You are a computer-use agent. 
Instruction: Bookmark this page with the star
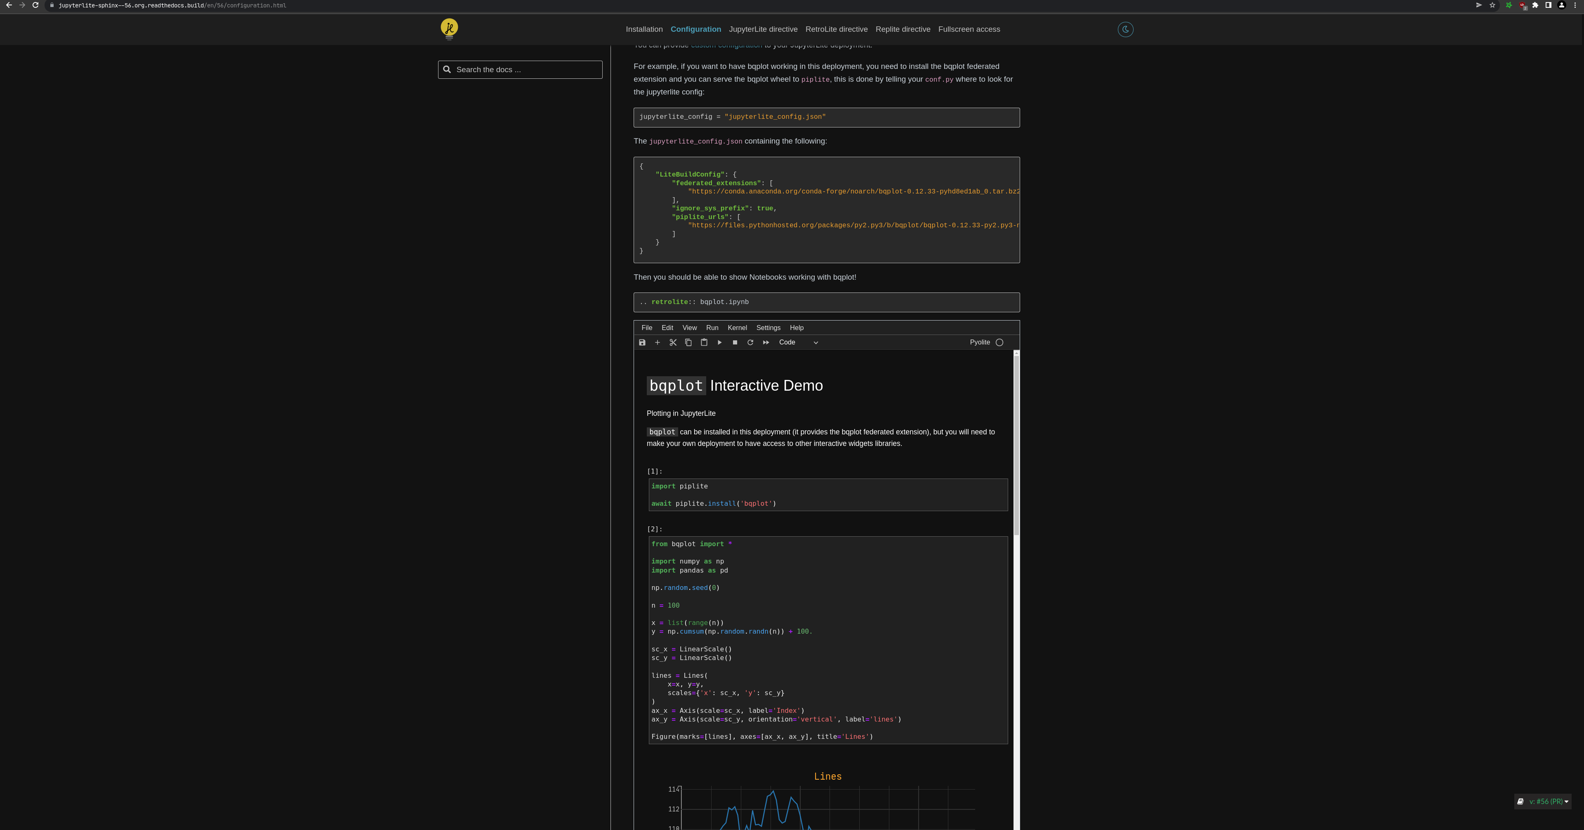(1492, 5)
